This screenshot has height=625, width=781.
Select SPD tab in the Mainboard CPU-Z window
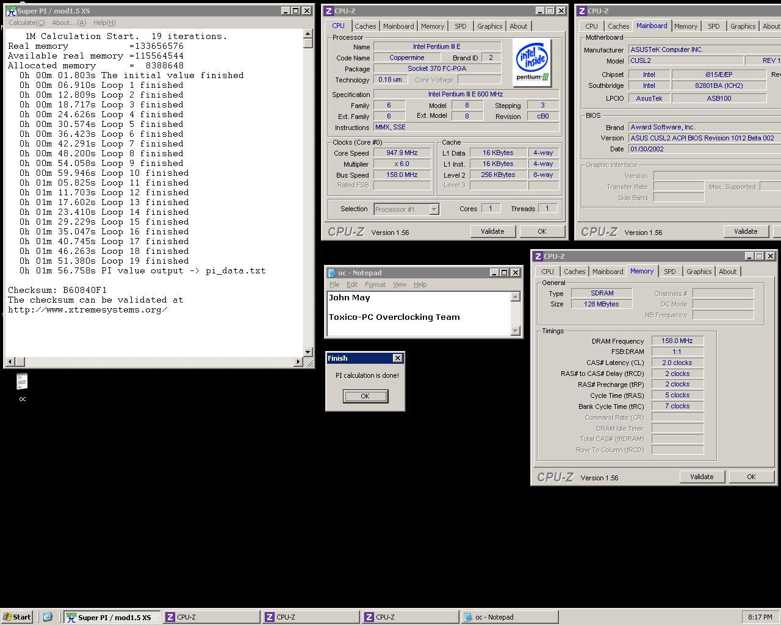[x=713, y=26]
